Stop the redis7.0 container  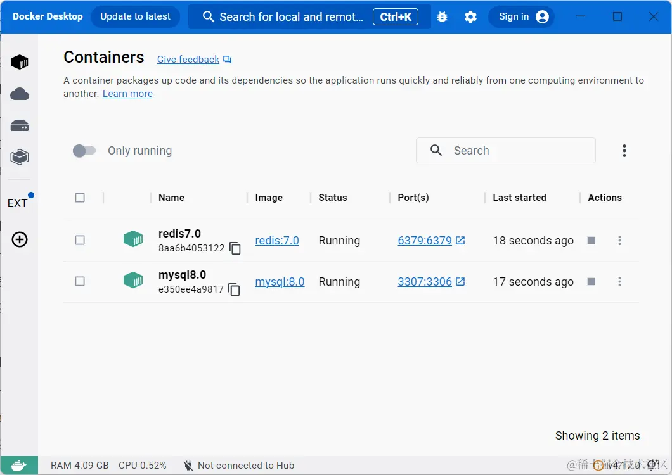(x=591, y=240)
